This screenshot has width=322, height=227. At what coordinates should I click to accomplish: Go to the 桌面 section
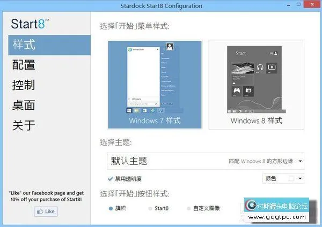(x=24, y=105)
